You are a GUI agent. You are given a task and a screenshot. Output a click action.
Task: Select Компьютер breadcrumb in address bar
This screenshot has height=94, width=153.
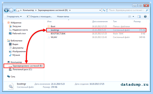tap(28, 10)
